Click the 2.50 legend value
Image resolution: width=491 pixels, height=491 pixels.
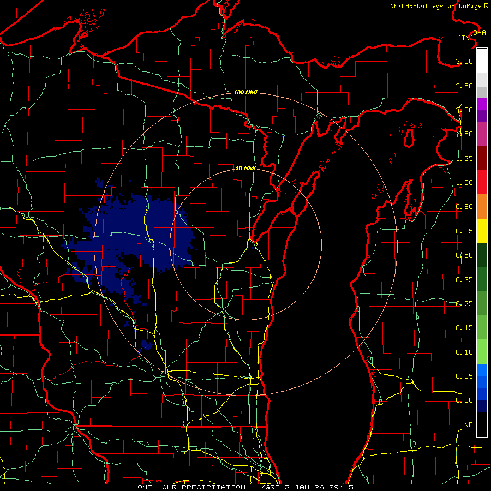pos(464,86)
